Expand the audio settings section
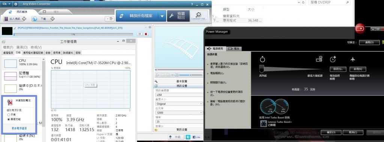 178,130
